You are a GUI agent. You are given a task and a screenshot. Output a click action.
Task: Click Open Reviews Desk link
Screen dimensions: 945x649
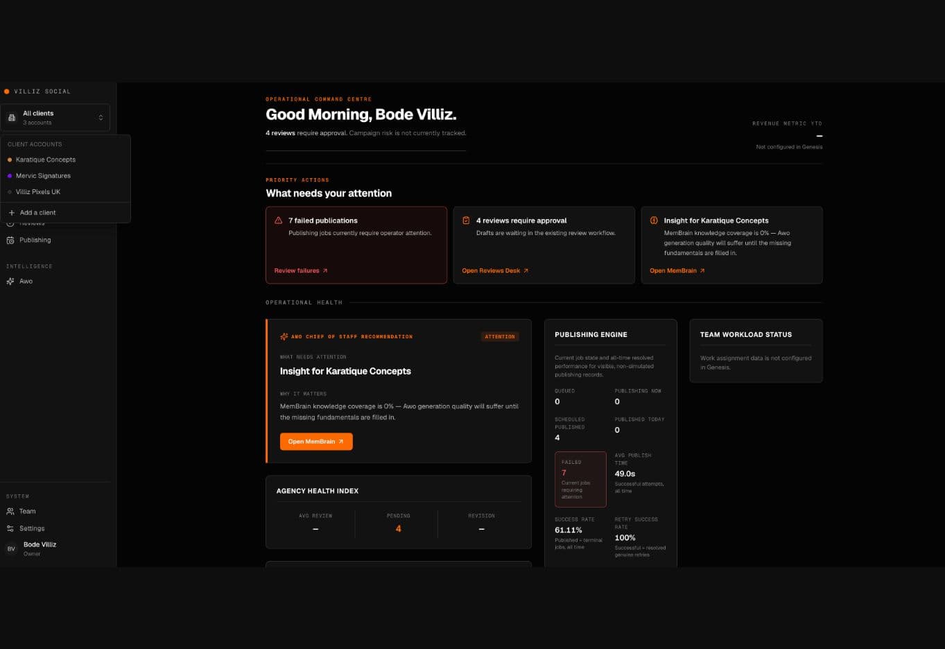pyautogui.click(x=495, y=270)
